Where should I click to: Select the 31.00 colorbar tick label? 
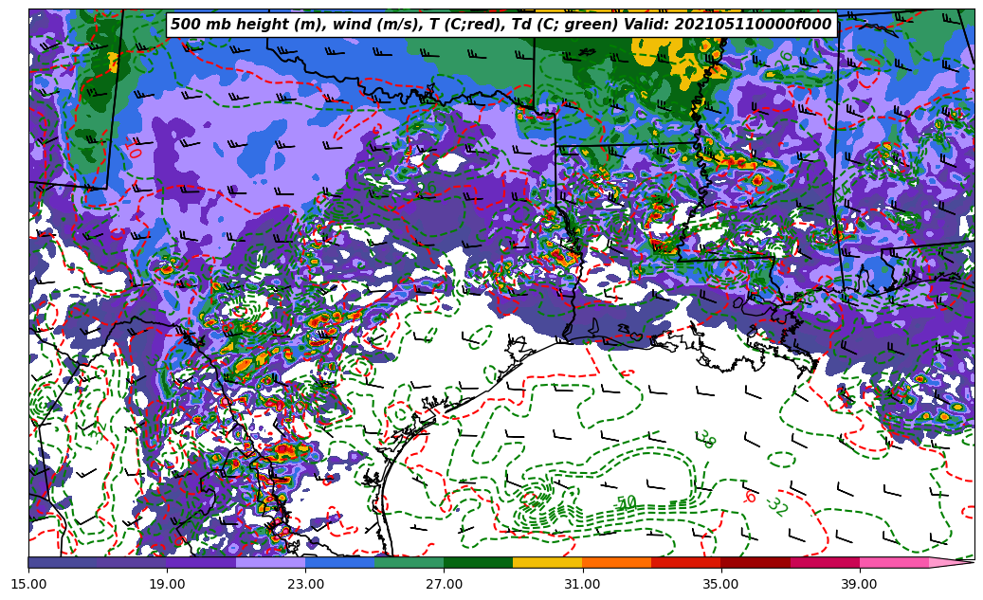(x=582, y=584)
